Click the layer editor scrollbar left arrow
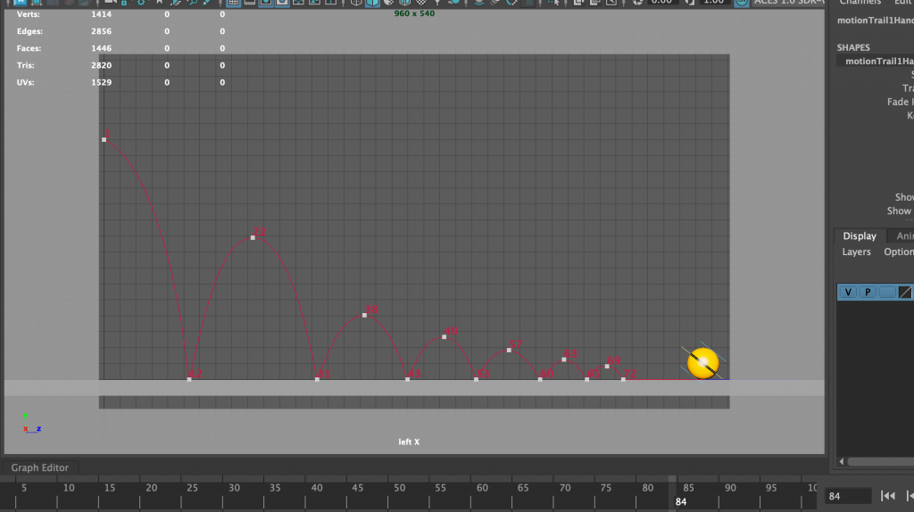Screen dimensions: 914x512 pos(841,461)
